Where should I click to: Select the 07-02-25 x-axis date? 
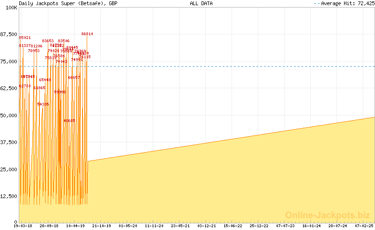tap(363, 226)
